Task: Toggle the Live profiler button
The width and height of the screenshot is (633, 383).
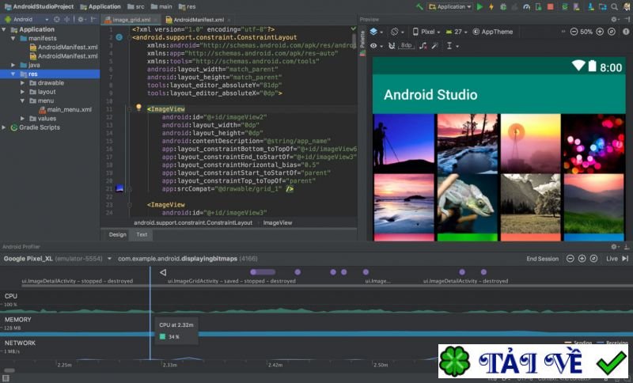Action: coord(612,259)
